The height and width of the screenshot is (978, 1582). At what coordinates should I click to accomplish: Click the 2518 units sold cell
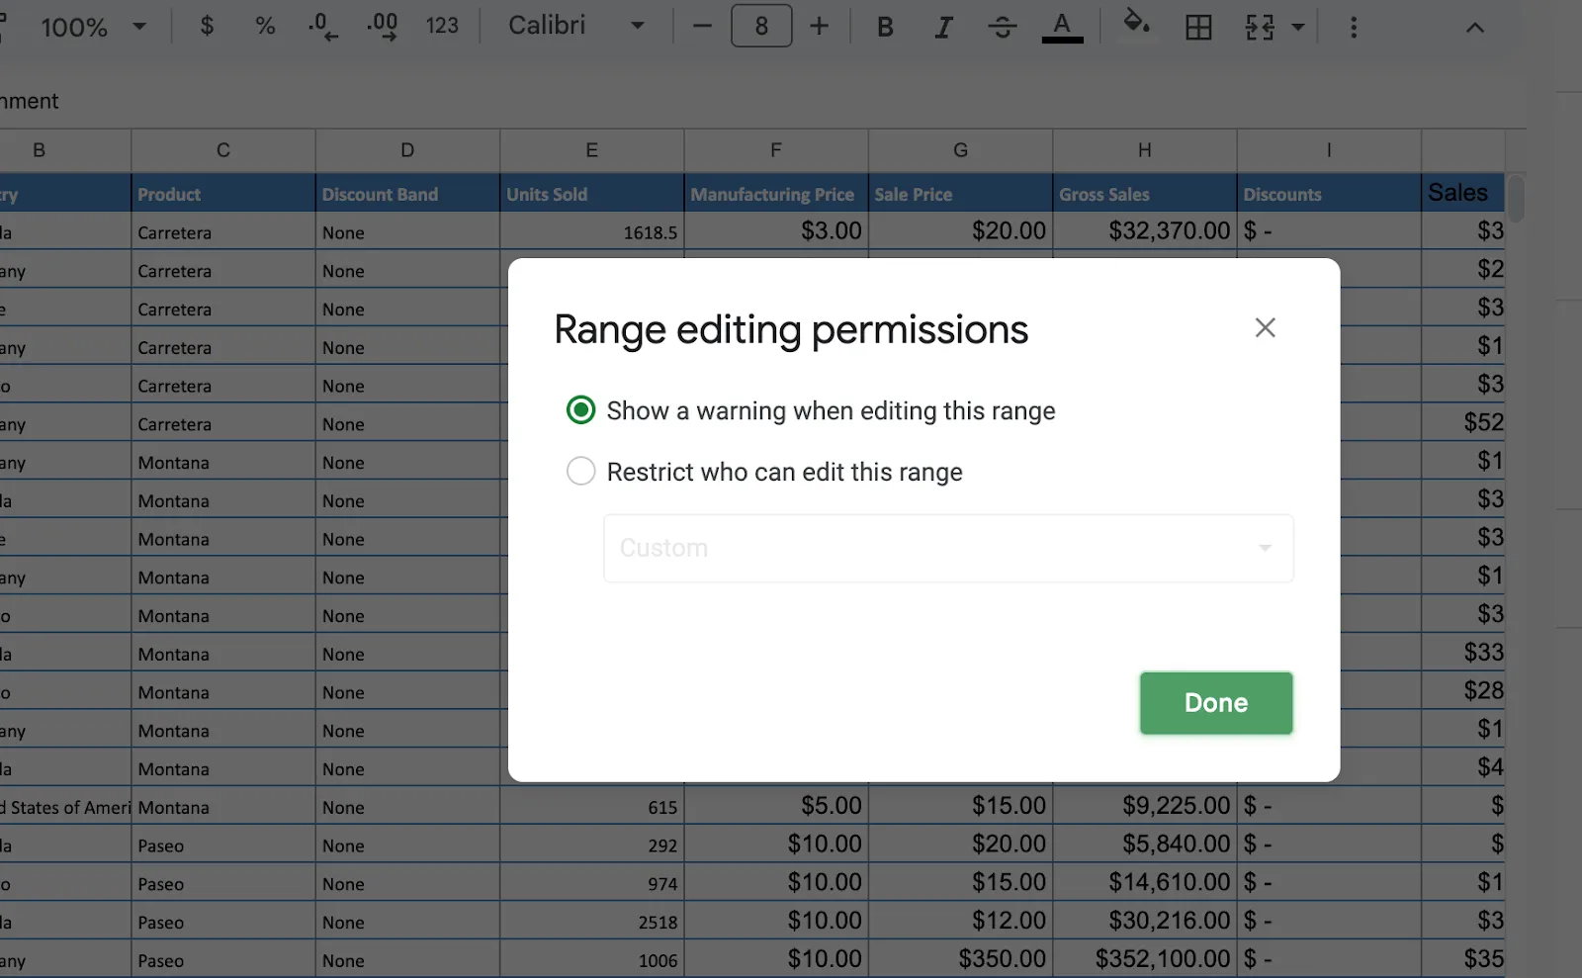click(x=591, y=921)
